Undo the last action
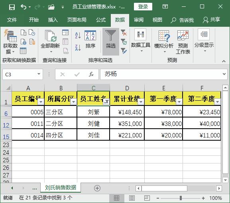Image resolution: width=230 pixels, height=203 pixels. click(x=24, y=7)
